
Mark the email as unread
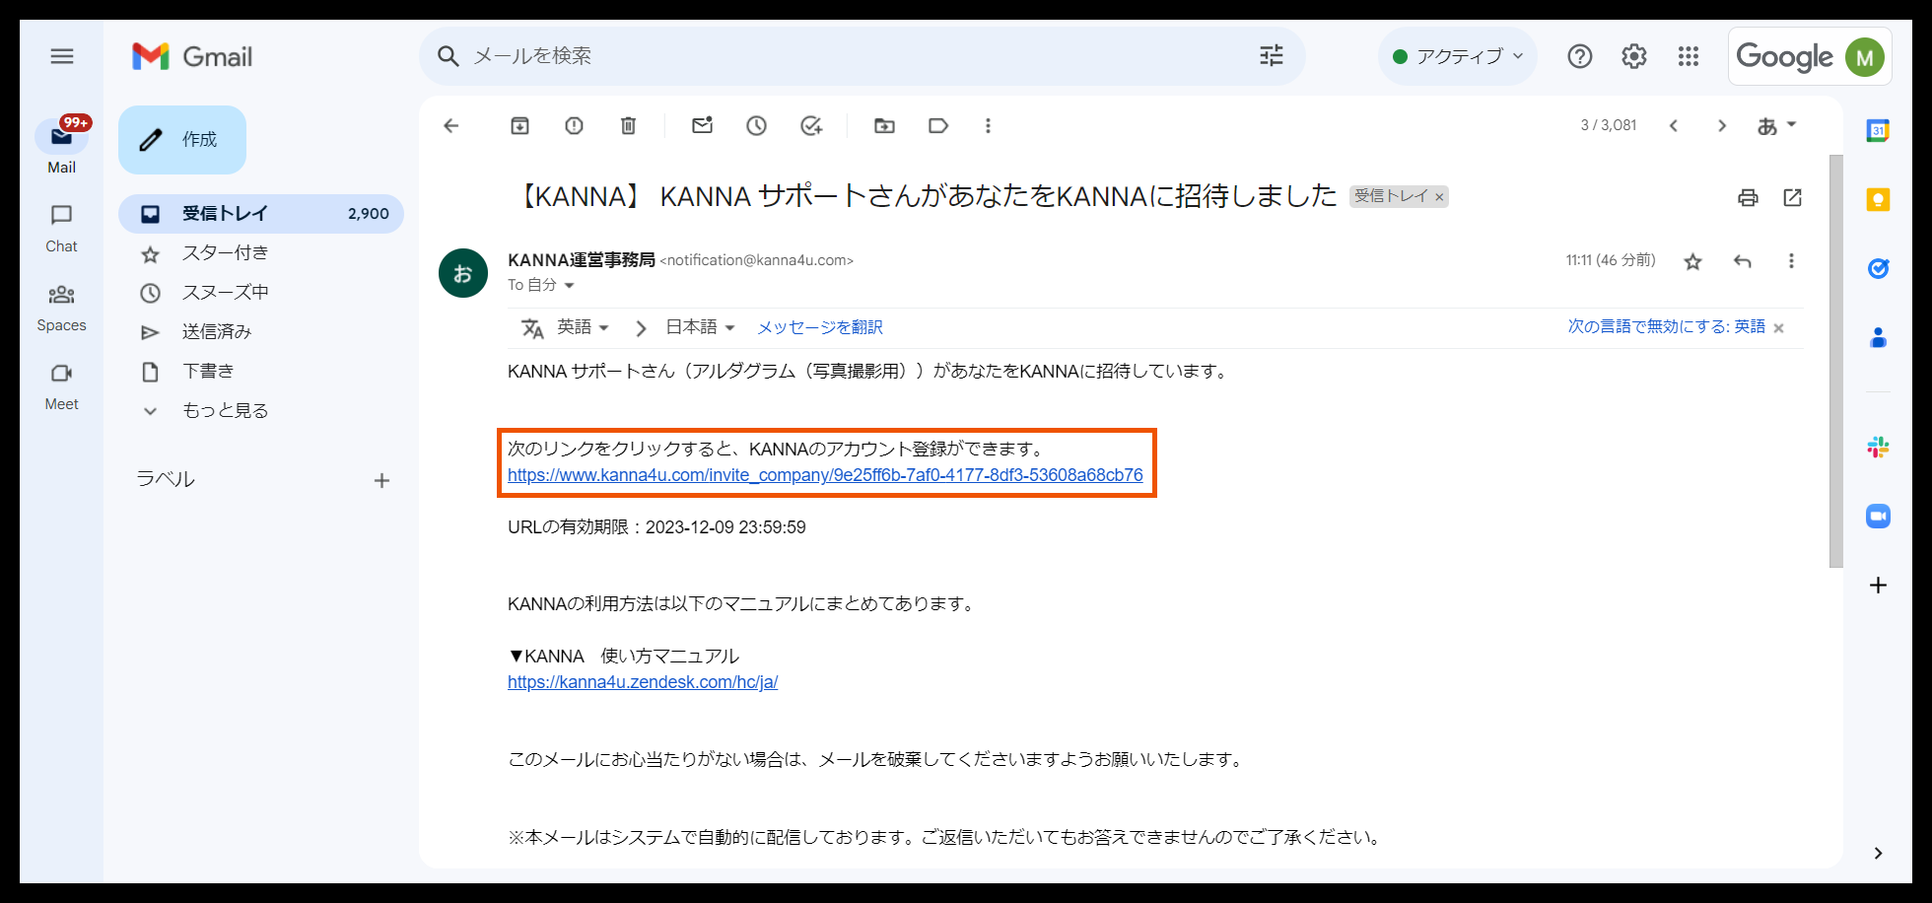pos(702,125)
